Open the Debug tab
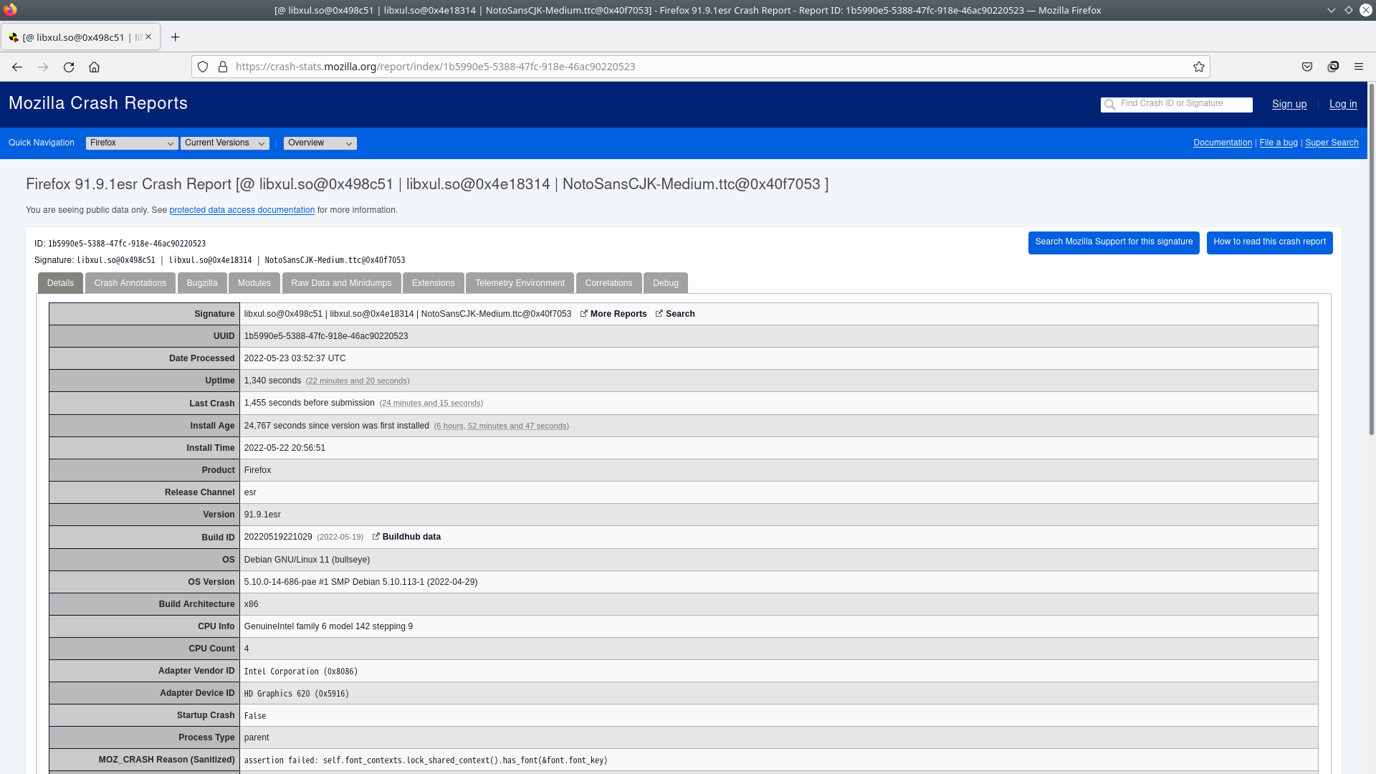Screen dimensions: 1376x774 coord(666,283)
